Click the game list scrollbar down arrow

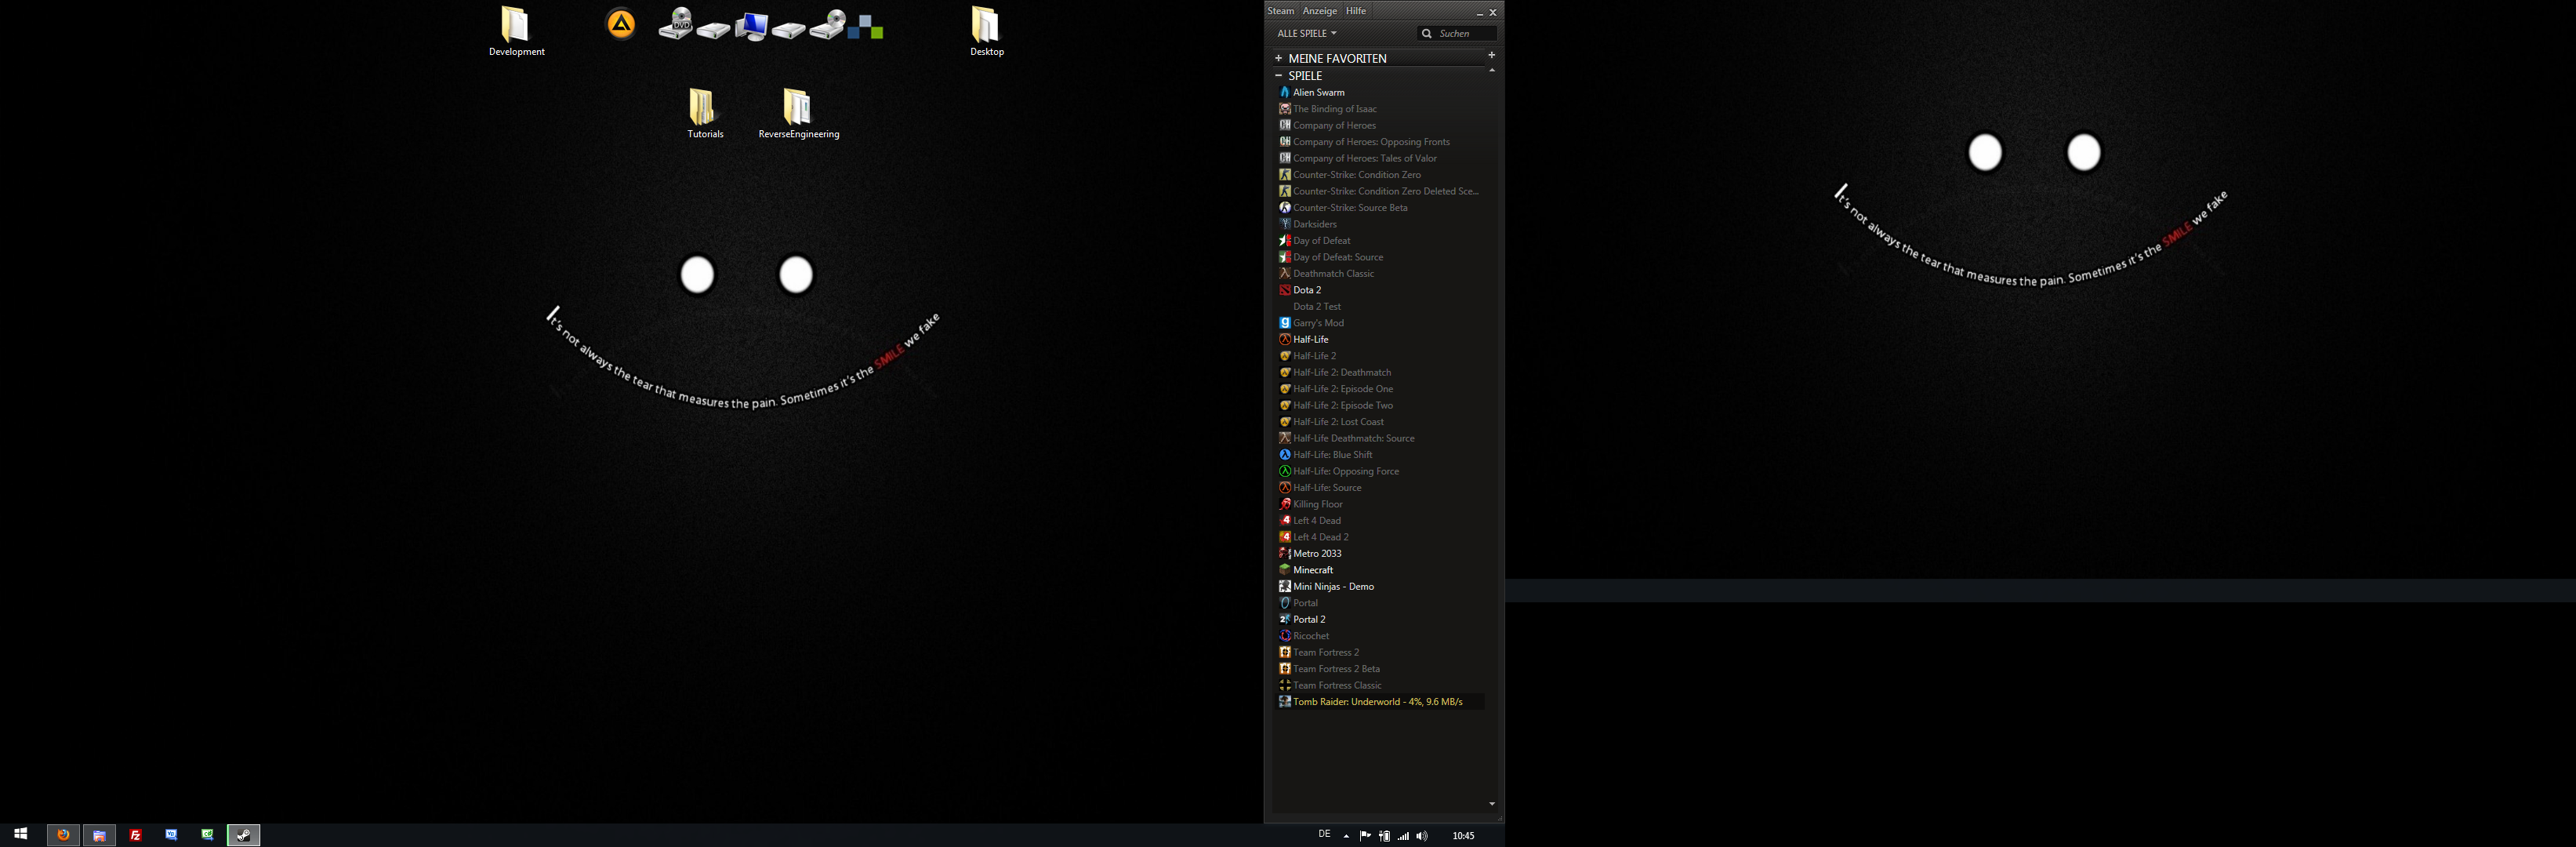click(1492, 804)
